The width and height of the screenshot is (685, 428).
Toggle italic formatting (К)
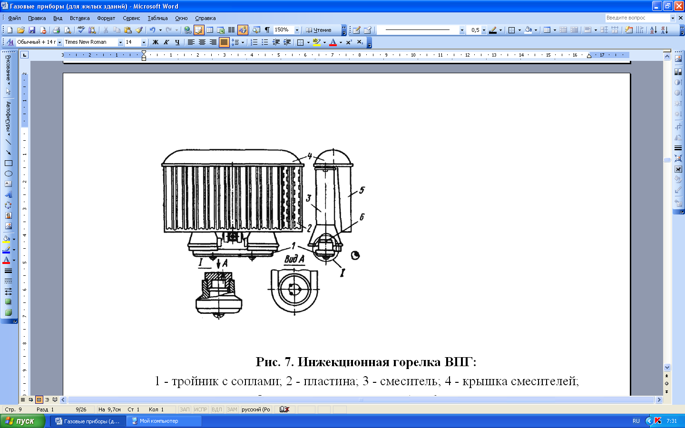point(166,42)
